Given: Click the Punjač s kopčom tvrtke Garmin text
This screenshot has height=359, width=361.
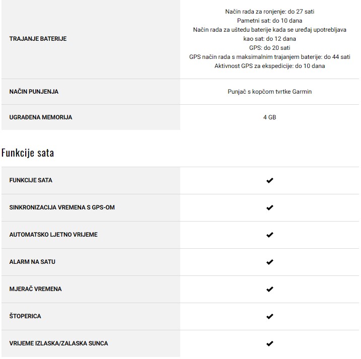Looking at the screenshot, I should click(x=269, y=92).
